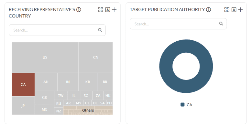Select the SA treemap tile
The height and width of the screenshot is (125, 251).
(103, 103)
